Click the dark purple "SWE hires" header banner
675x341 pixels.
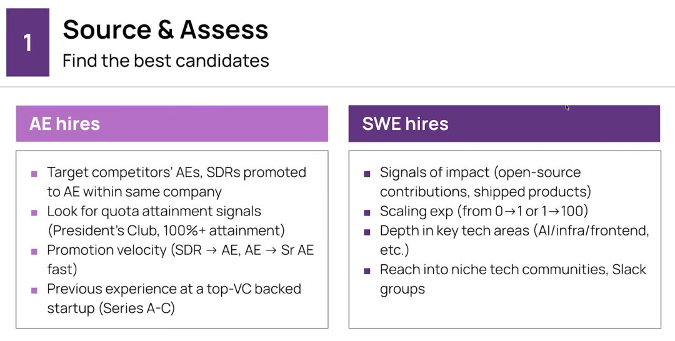point(504,124)
